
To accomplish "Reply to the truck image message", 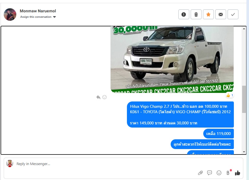I will coord(98,97).
